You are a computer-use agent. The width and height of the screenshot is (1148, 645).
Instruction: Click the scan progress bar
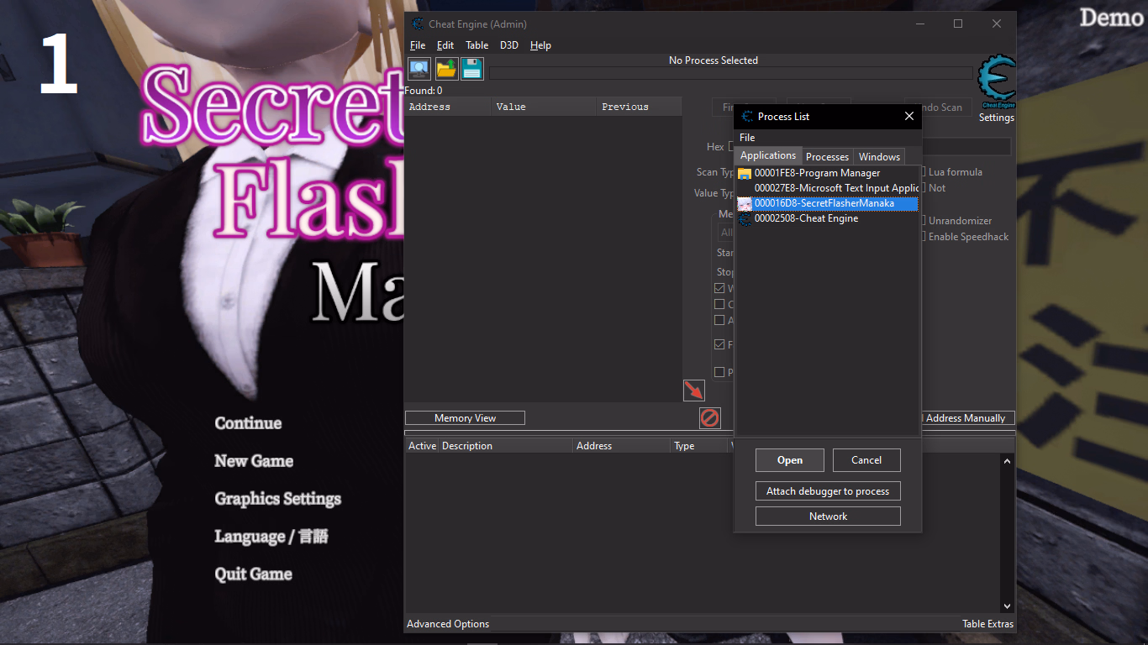click(x=731, y=73)
